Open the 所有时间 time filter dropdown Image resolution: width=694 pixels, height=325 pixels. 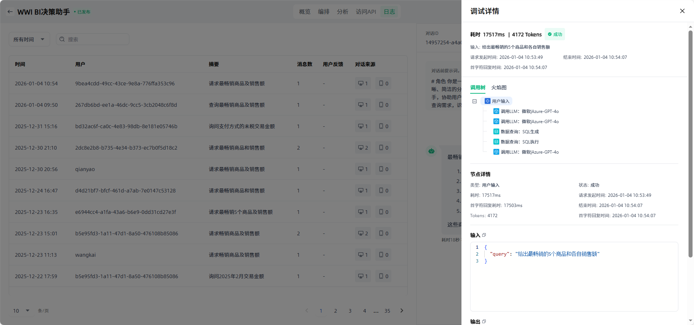[x=29, y=40]
